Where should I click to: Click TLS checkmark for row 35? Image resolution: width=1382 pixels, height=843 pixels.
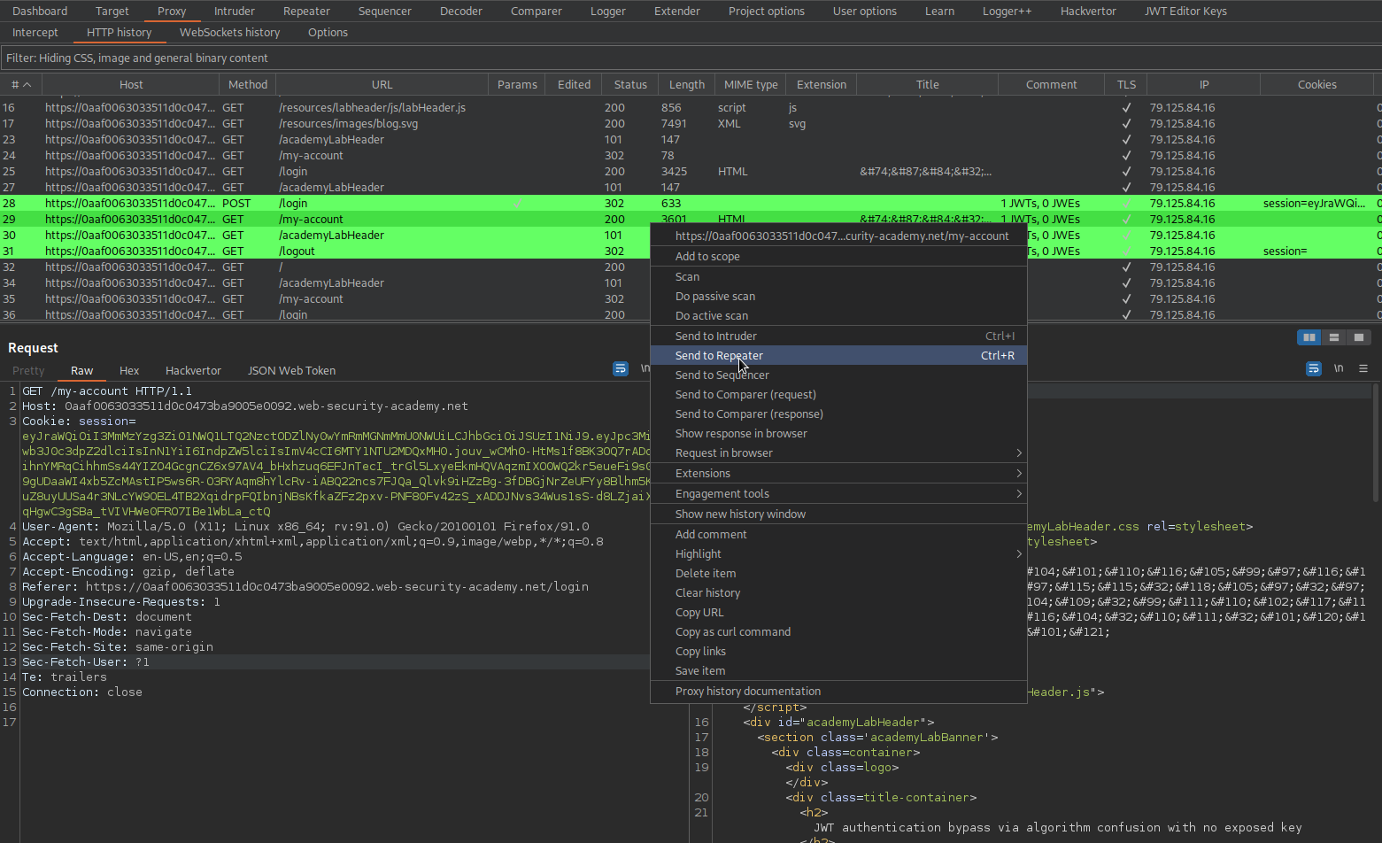tap(1126, 299)
